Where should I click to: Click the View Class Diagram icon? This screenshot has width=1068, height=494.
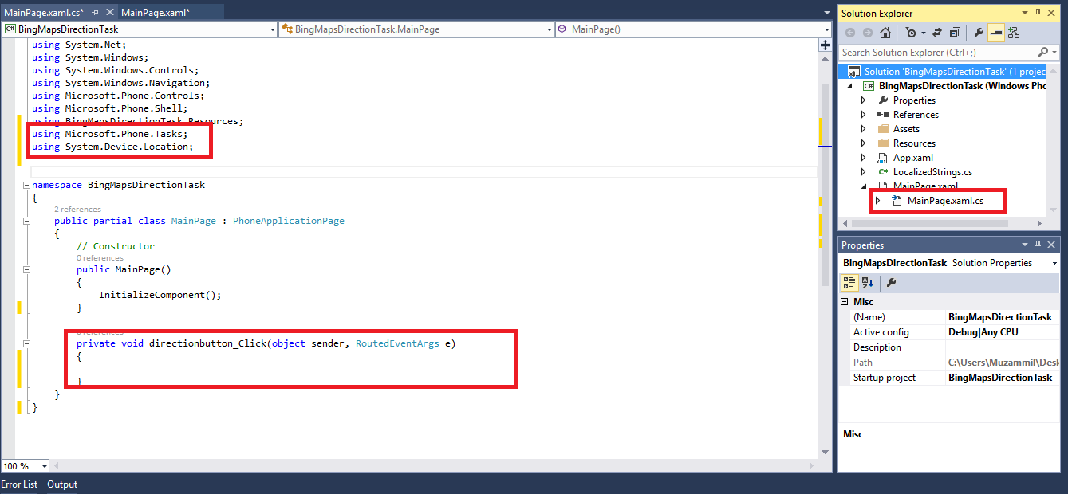1015,33
